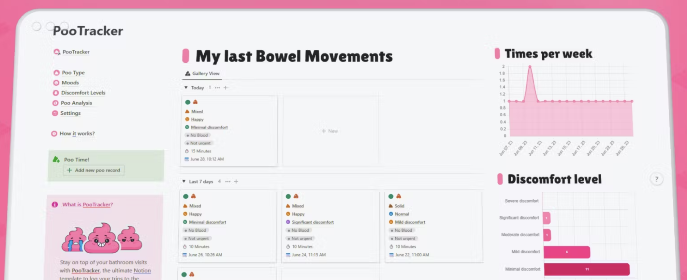Click the My last Bowel Movements heading
This screenshot has width=687, height=280.
294,56
